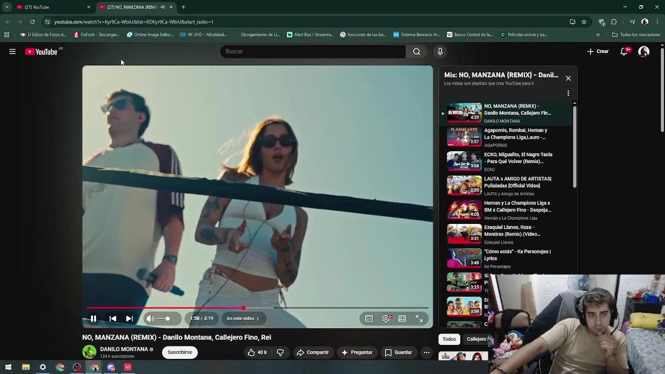665x374 pixels.
Task: Open File Explorer from the taskbar
Action: pos(25,367)
